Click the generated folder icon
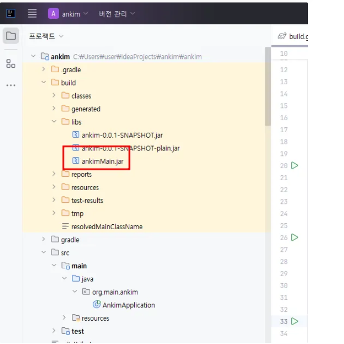This screenshot has height=344, width=344. point(65,108)
